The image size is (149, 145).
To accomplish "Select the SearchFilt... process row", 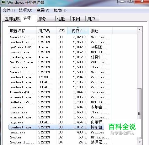I will 73,37.
